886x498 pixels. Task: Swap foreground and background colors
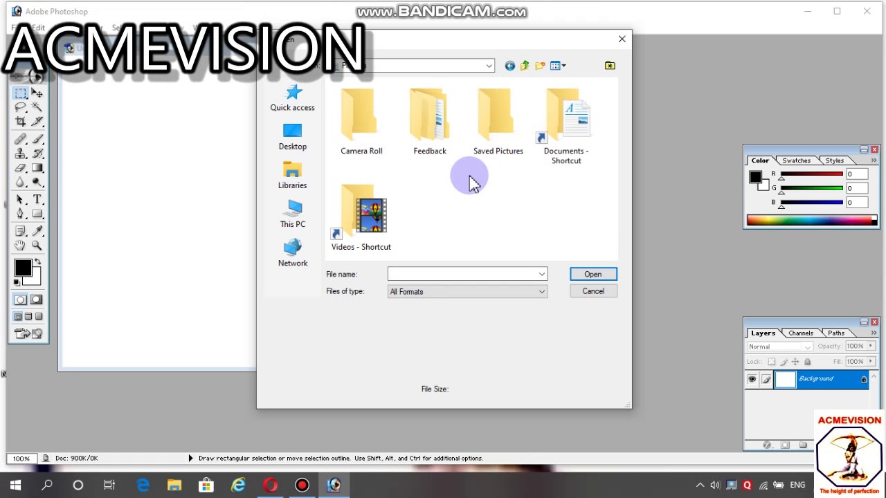point(38,262)
